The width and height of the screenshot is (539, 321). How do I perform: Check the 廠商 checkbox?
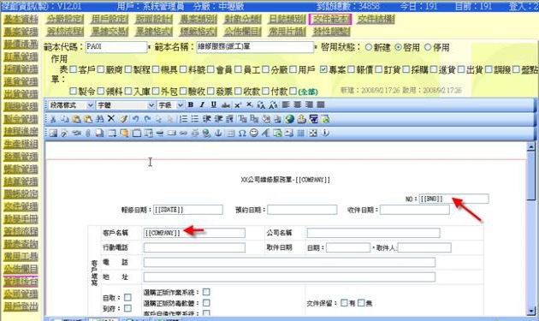click(101, 69)
